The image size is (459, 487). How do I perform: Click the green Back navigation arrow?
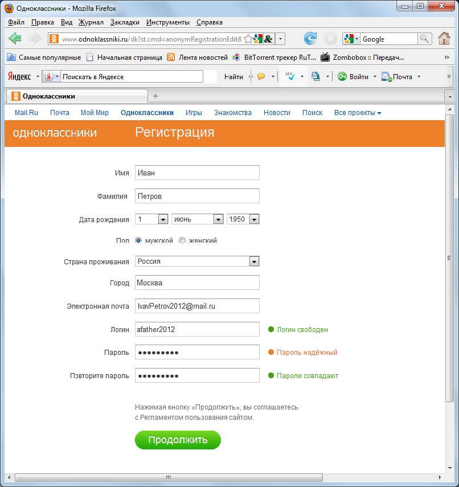pos(15,39)
